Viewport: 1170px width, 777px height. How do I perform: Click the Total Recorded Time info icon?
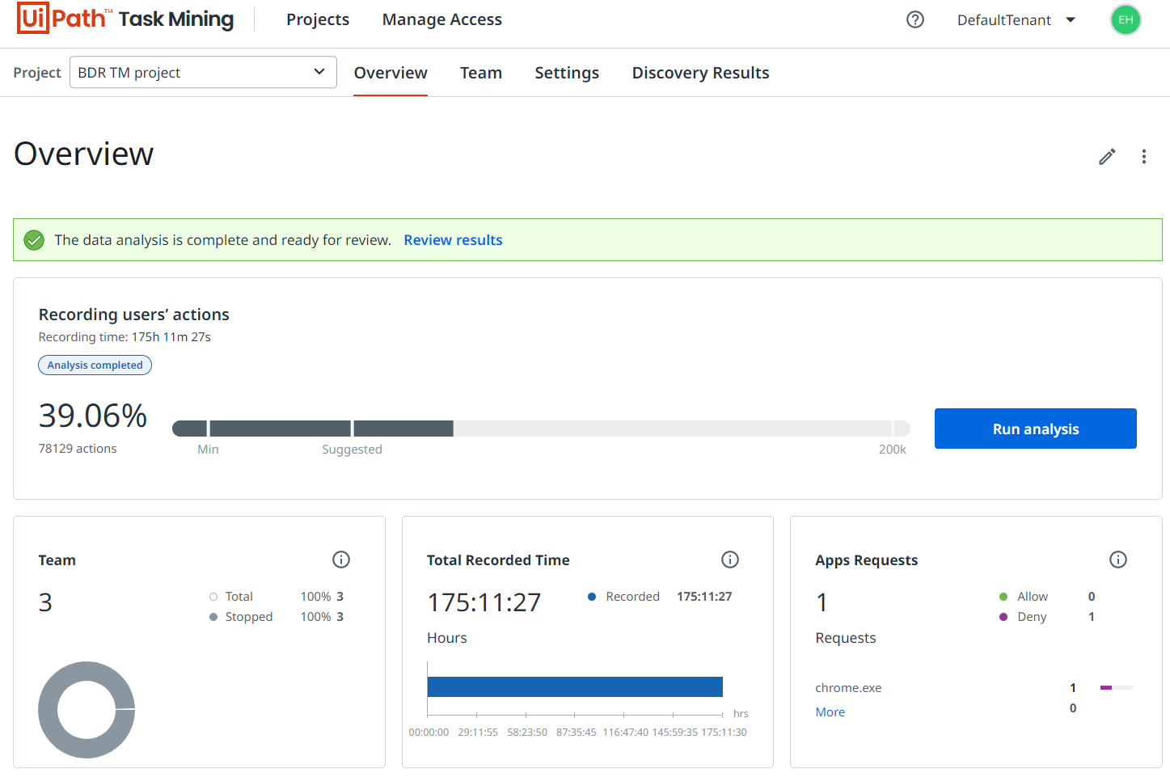tap(729, 560)
